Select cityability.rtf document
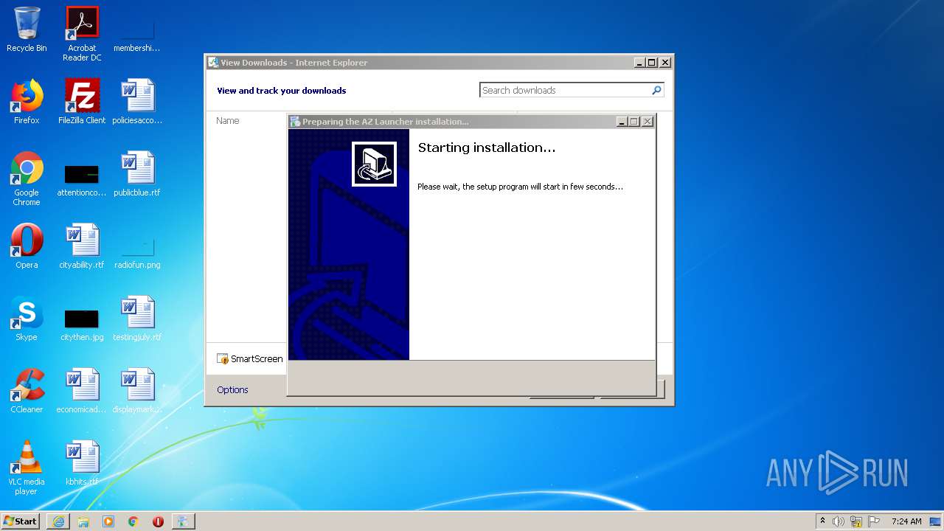The height and width of the screenshot is (531, 944). click(82, 246)
